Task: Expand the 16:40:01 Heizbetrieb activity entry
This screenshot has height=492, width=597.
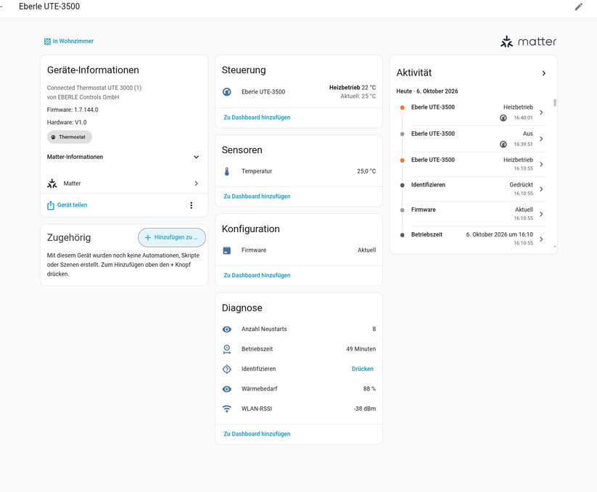Action: point(541,112)
